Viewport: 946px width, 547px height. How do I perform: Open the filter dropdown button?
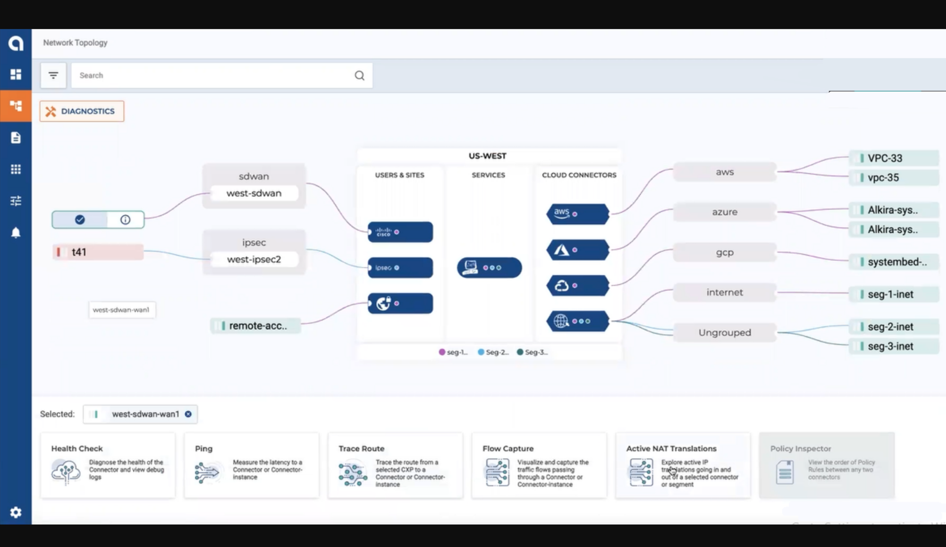click(x=53, y=75)
